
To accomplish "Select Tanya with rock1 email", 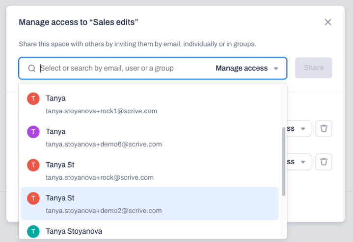I will [149, 104].
